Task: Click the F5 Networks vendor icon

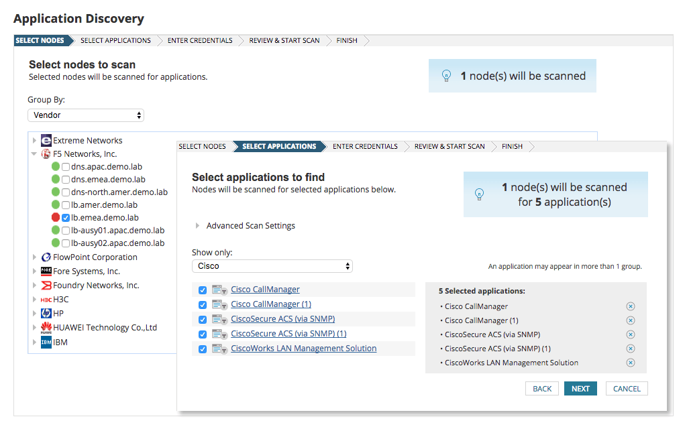Action: pos(44,154)
